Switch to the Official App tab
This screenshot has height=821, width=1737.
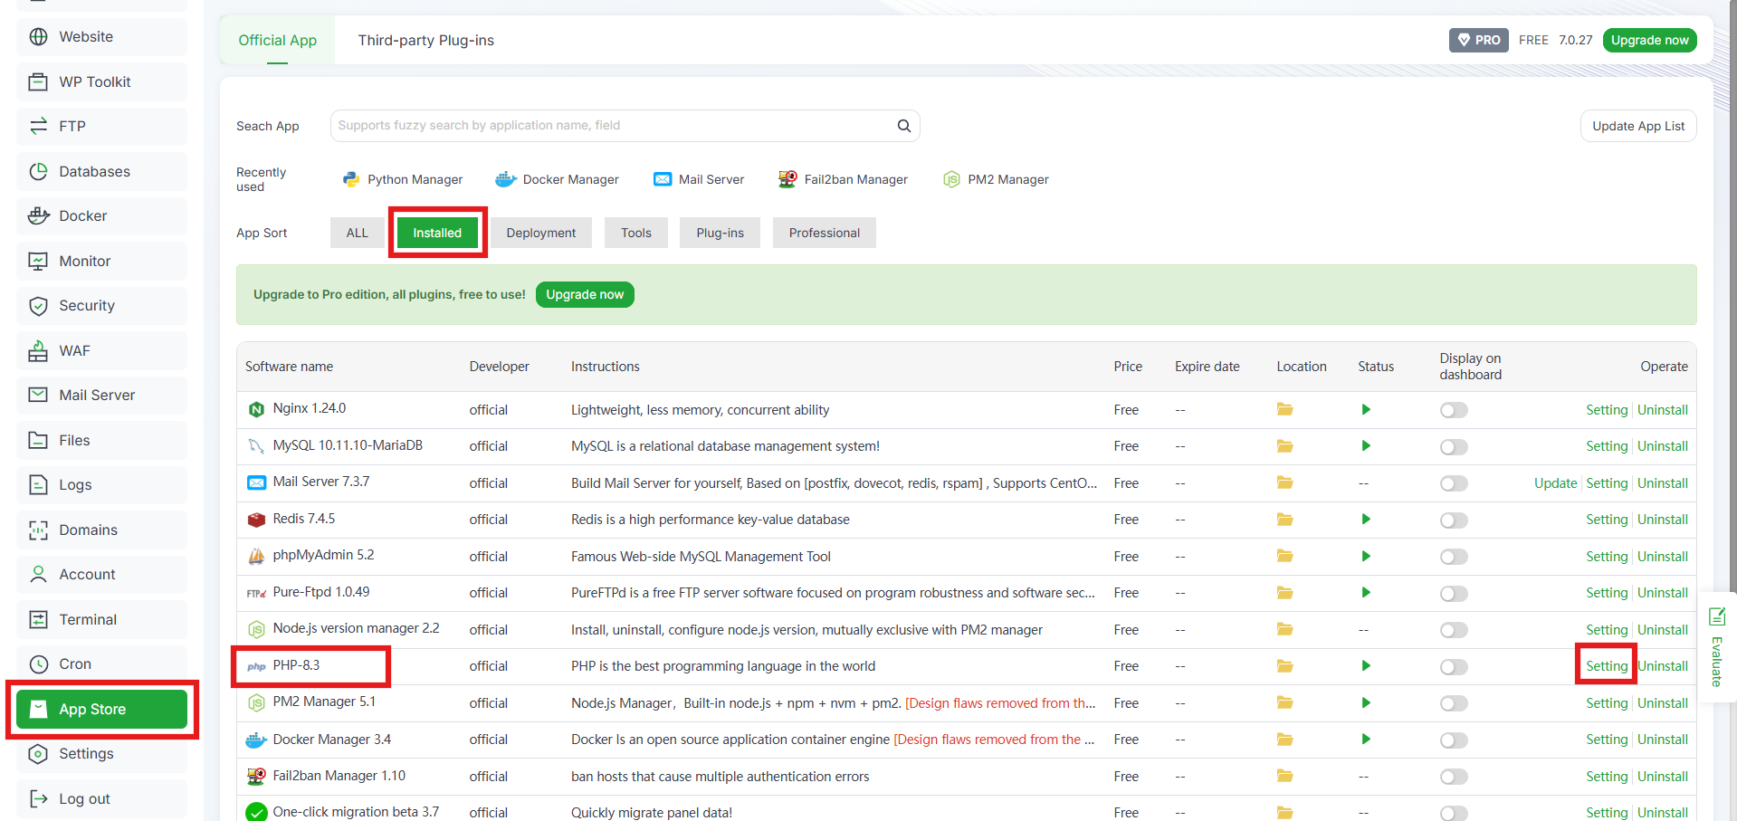coord(277,40)
